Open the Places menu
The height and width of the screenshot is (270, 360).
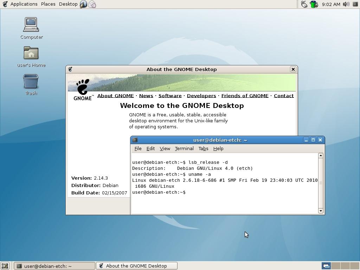coord(48,4)
